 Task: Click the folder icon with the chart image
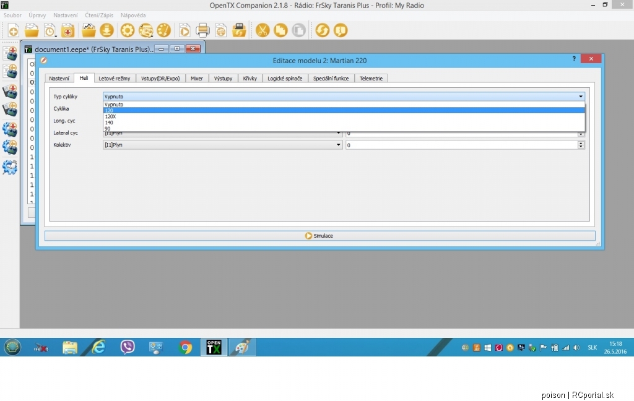tap(89, 30)
